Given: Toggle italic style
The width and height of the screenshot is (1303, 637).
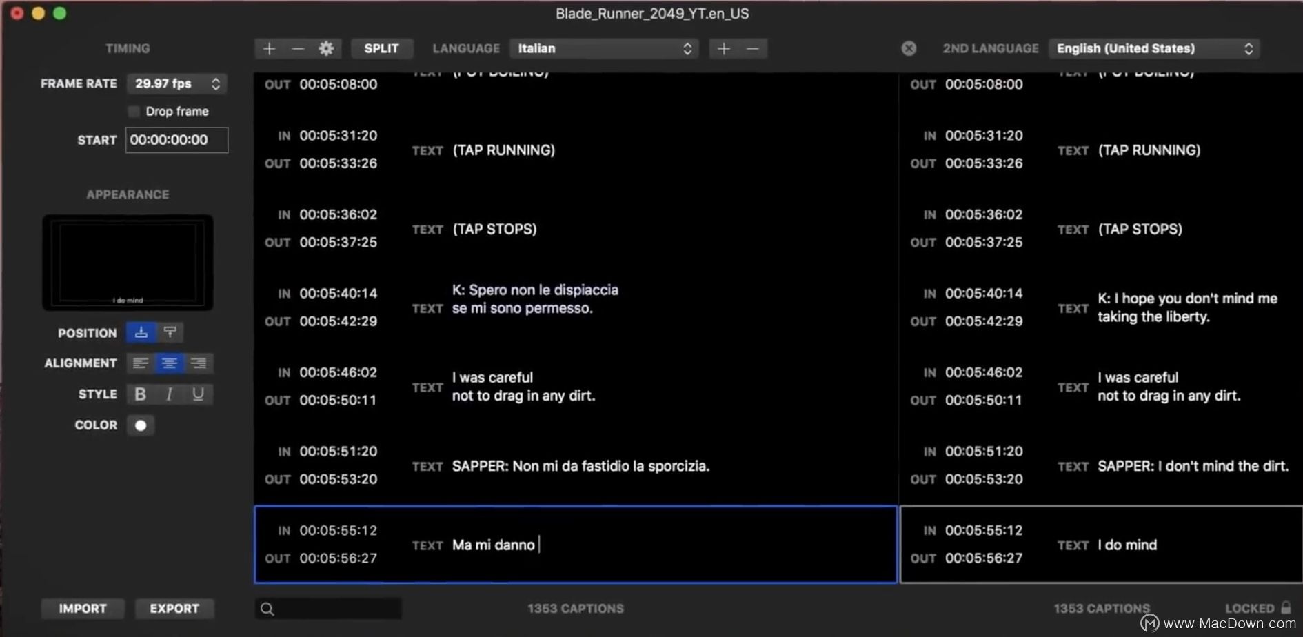Looking at the screenshot, I should click(170, 394).
